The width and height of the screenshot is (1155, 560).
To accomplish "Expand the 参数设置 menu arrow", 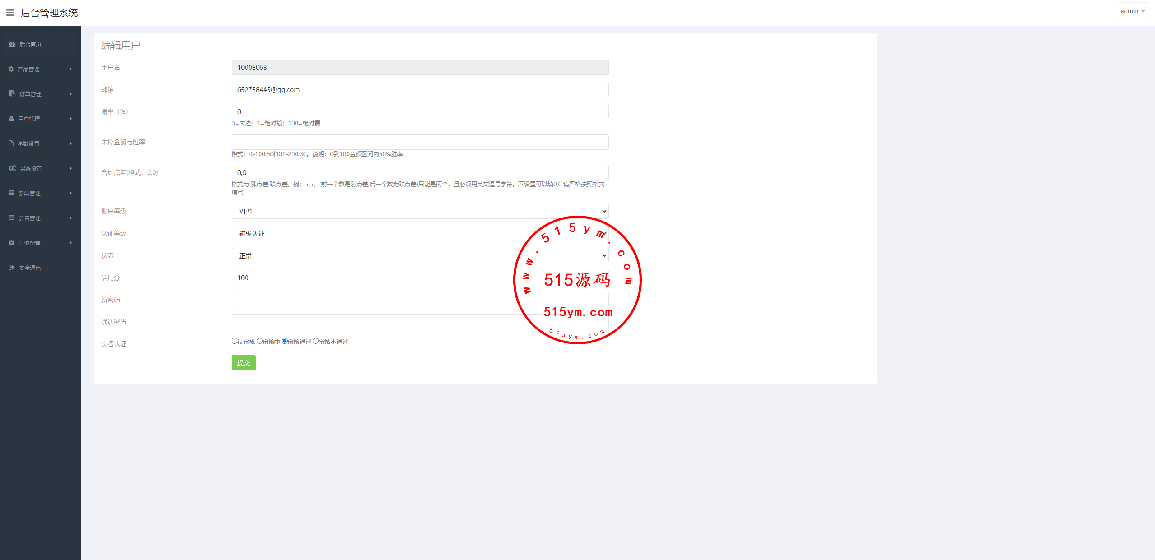I will click(71, 143).
